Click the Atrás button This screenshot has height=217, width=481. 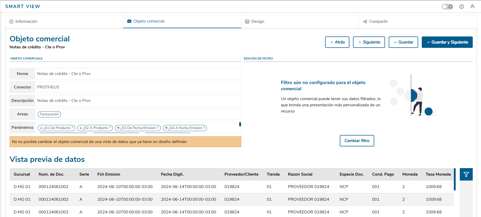337,42
